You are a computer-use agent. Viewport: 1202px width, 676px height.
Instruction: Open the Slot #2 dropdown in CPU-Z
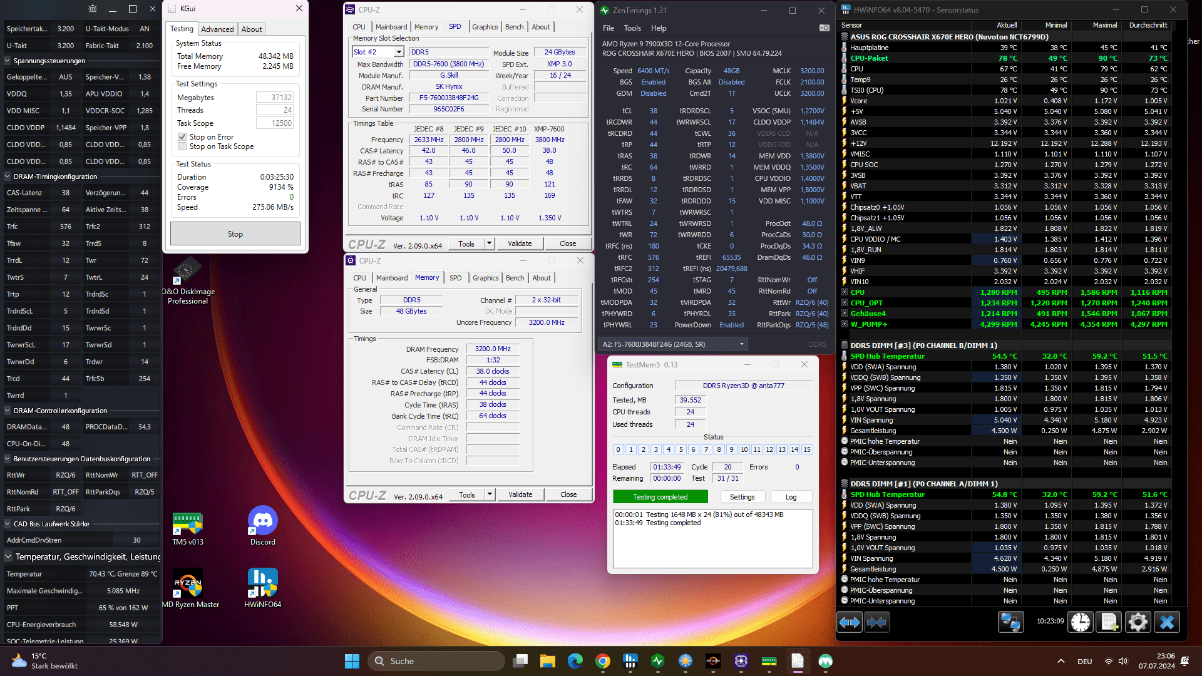(x=398, y=52)
